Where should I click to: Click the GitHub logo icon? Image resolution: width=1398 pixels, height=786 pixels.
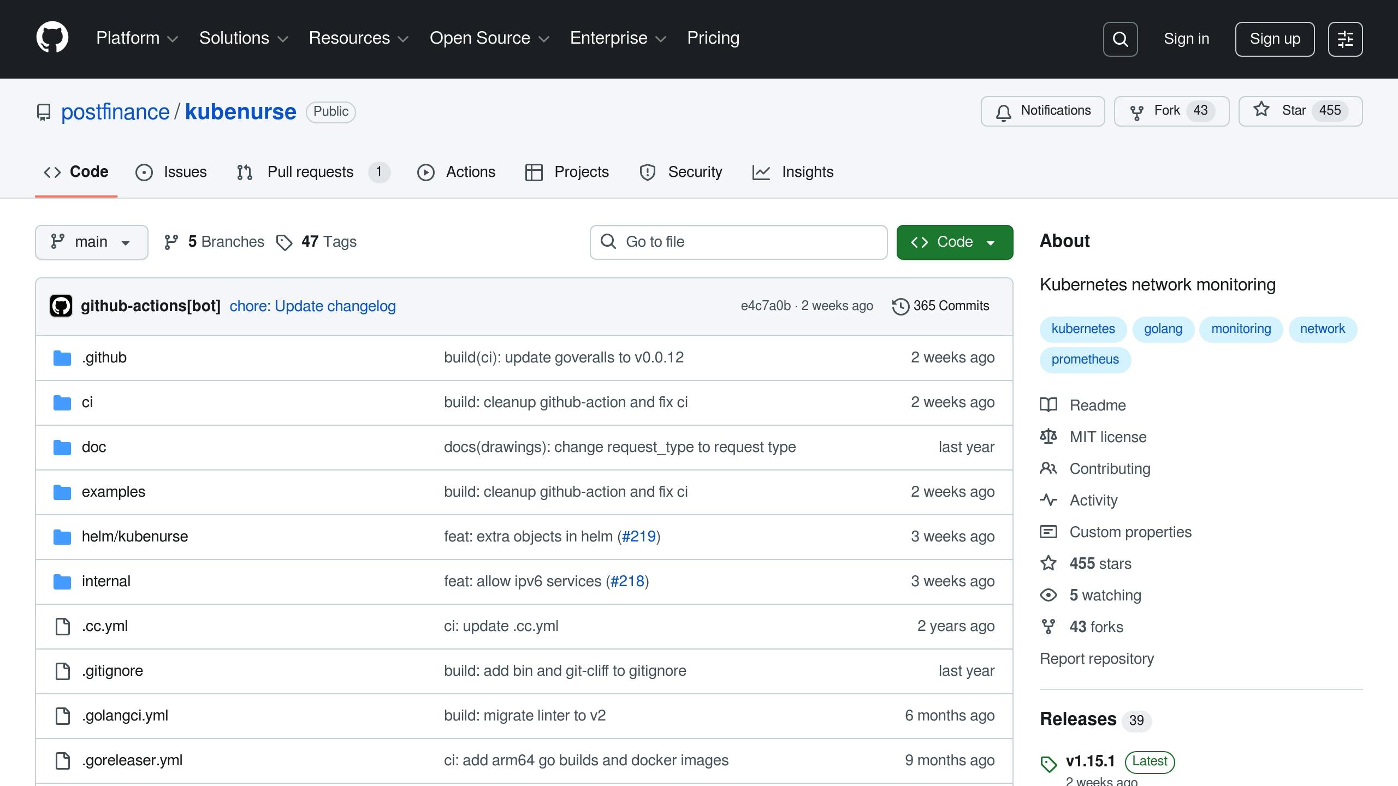52,38
